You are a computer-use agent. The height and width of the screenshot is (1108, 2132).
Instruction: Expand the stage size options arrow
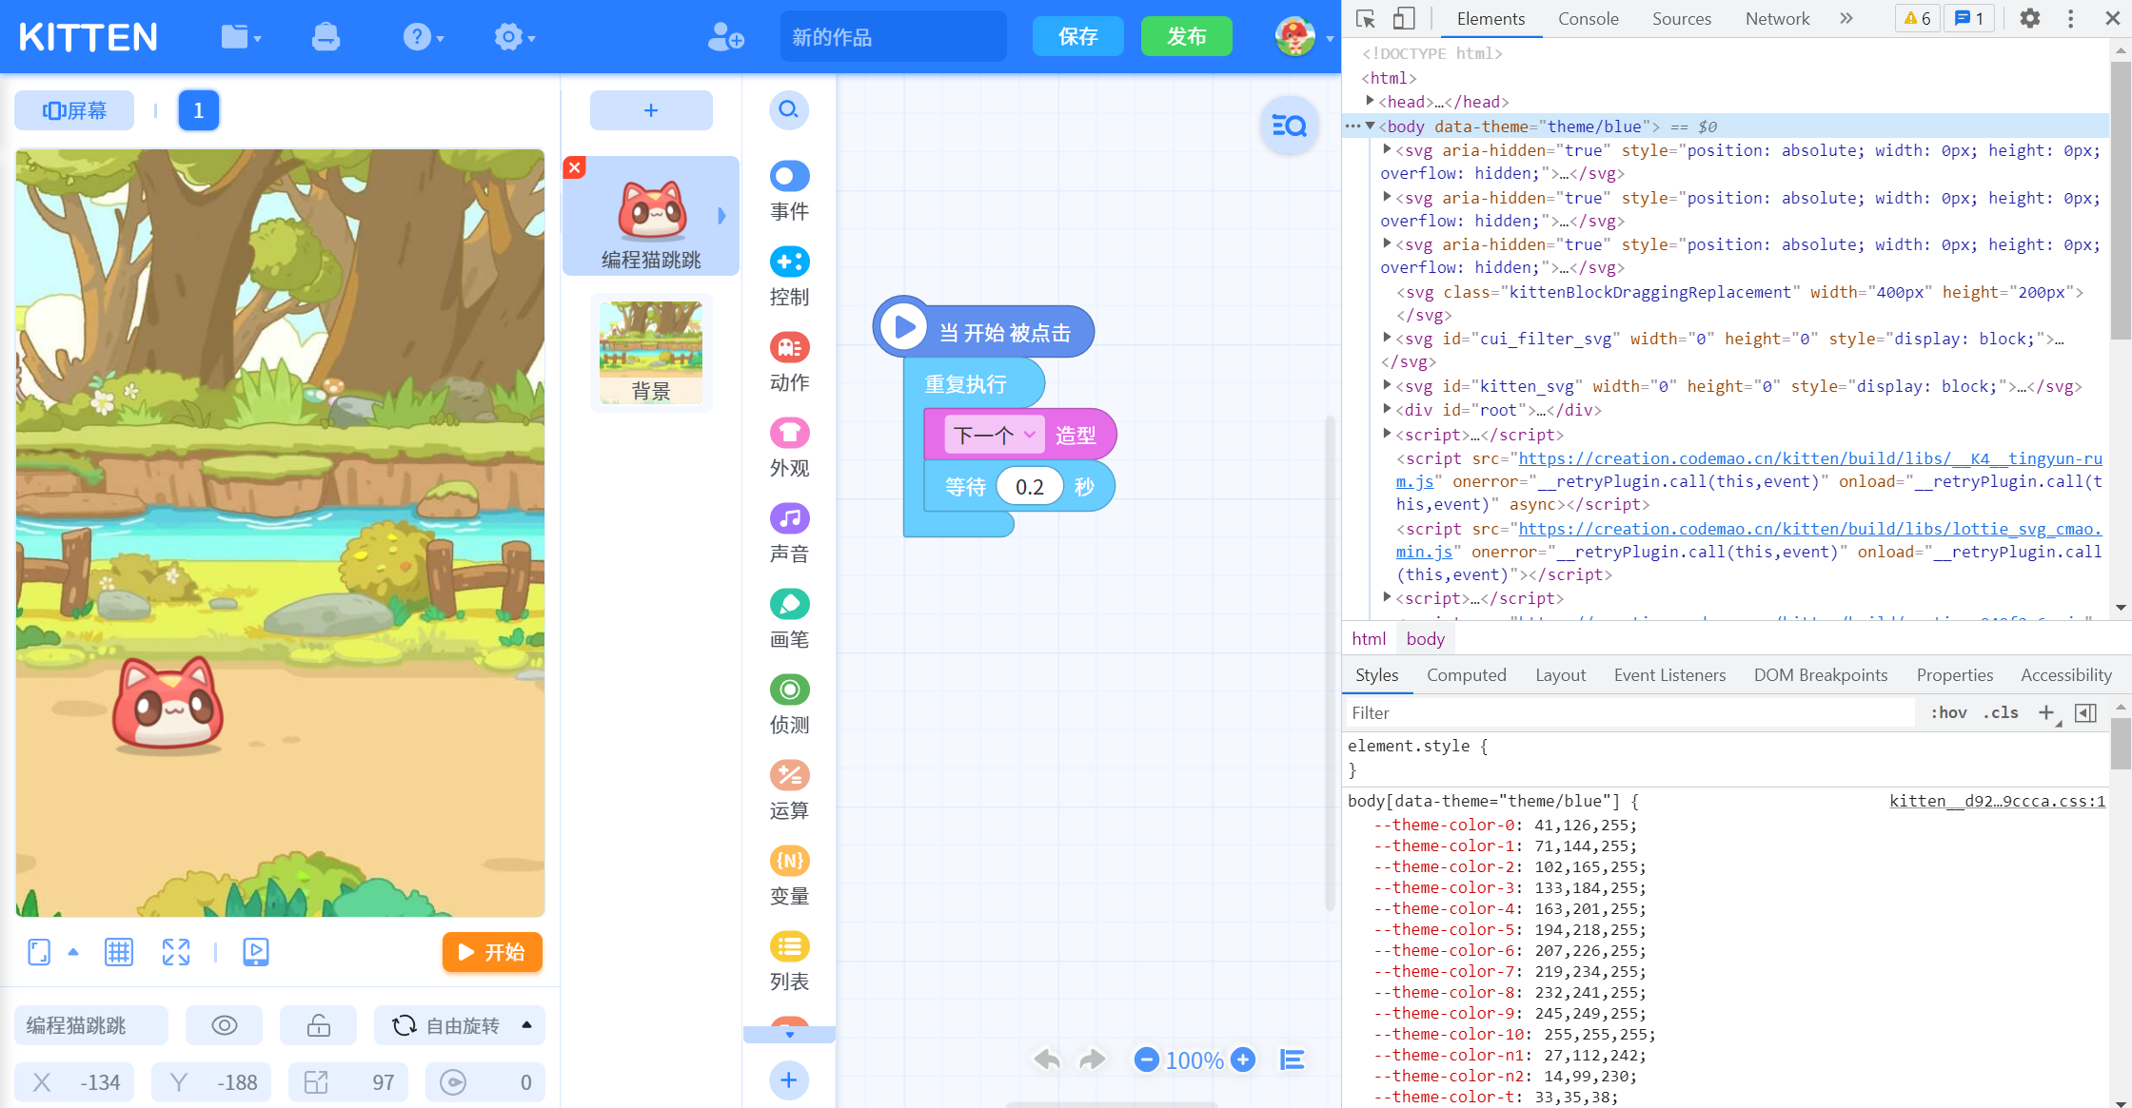click(73, 952)
